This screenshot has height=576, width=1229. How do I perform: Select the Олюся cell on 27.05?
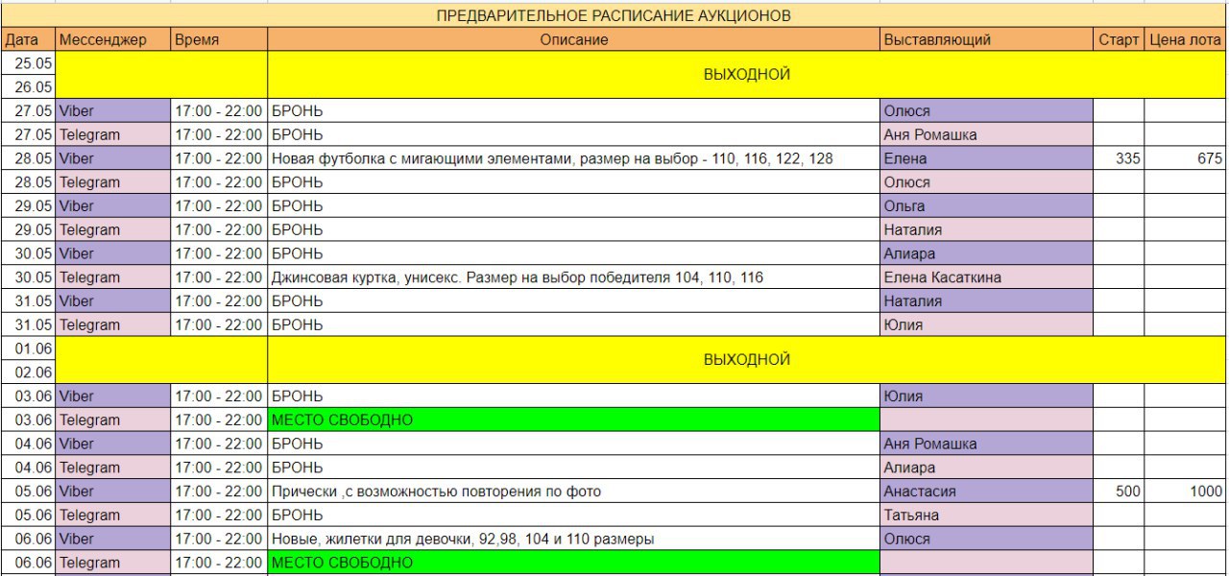(987, 110)
